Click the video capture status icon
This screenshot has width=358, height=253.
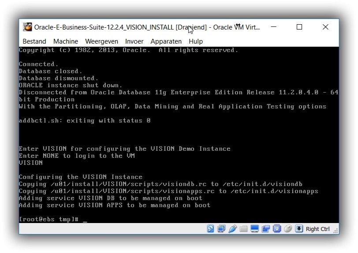pyautogui.click(x=265, y=229)
